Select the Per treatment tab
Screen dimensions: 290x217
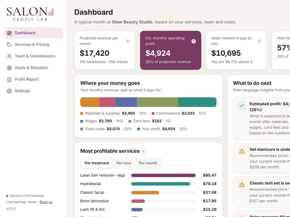pyautogui.click(x=97, y=163)
